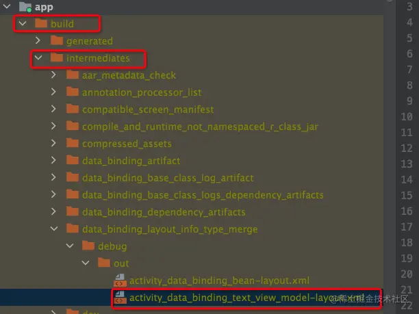419x314 pixels.
Task: Click the debug folder icon
Action: [88, 245]
